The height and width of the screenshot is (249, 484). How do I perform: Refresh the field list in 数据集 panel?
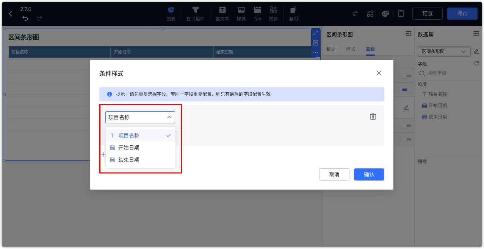pos(476,64)
